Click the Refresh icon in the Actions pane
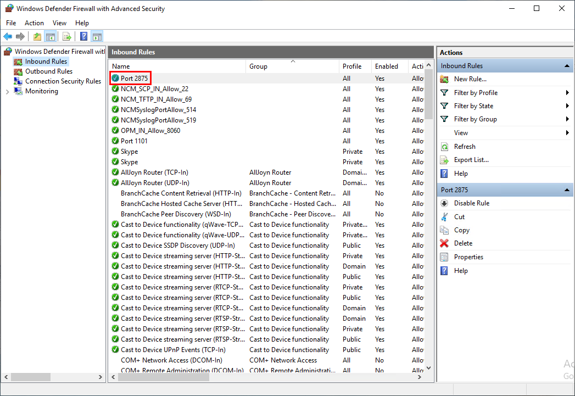 (444, 147)
